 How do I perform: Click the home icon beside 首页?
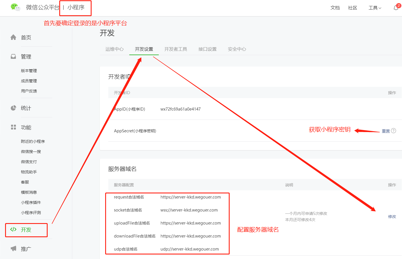point(13,37)
